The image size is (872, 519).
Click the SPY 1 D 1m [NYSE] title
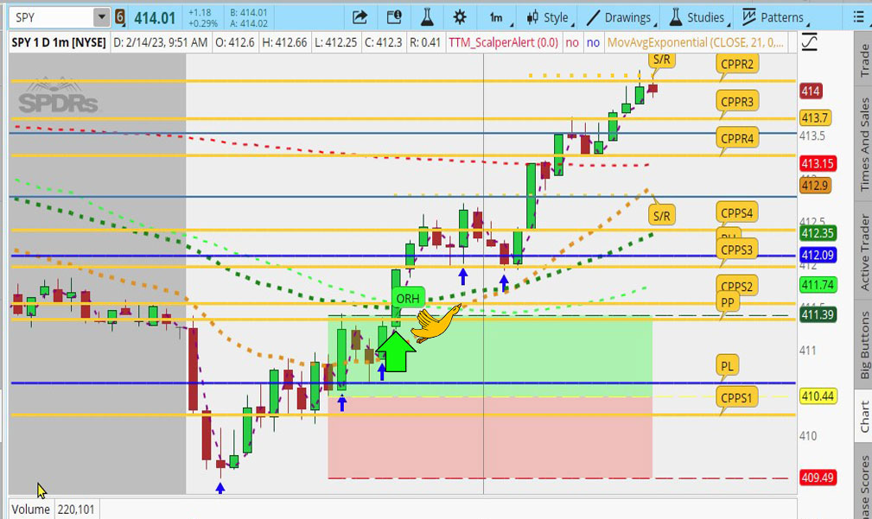coord(59,42)
